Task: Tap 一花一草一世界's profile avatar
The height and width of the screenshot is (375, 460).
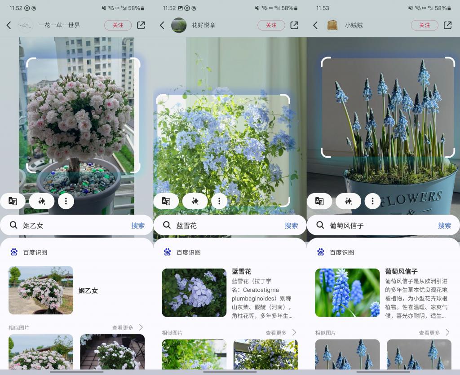Action: point(26,26)
